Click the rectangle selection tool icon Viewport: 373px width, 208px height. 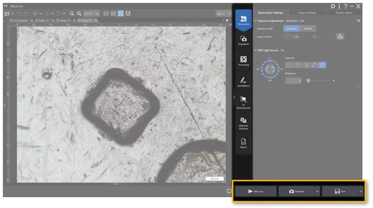tap(35, 13)
